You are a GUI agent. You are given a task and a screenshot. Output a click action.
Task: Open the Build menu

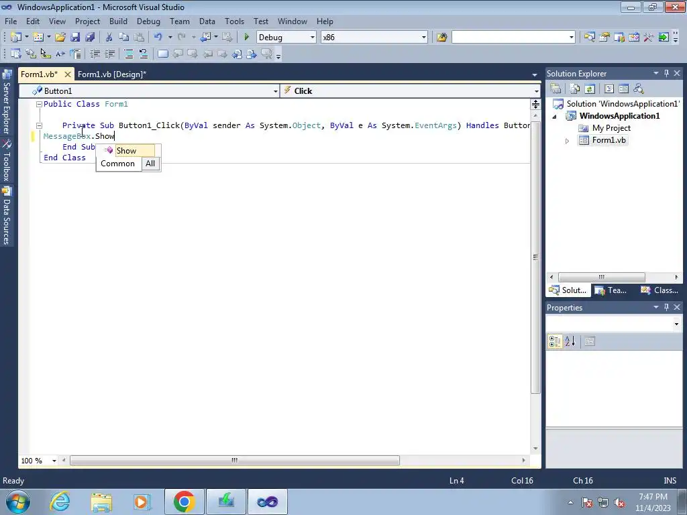tap(118, 21)
